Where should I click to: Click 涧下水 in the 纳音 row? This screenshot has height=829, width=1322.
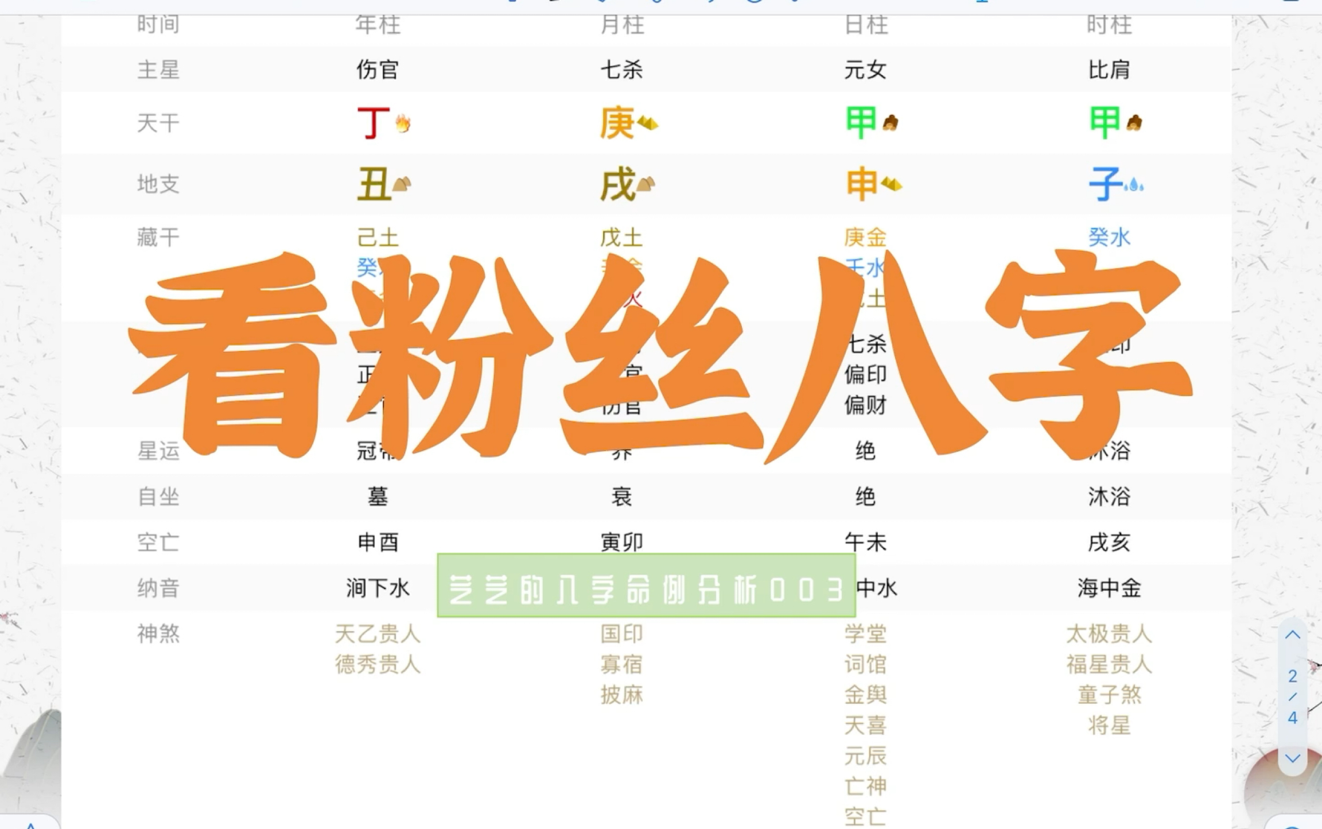tap(378, 588)
